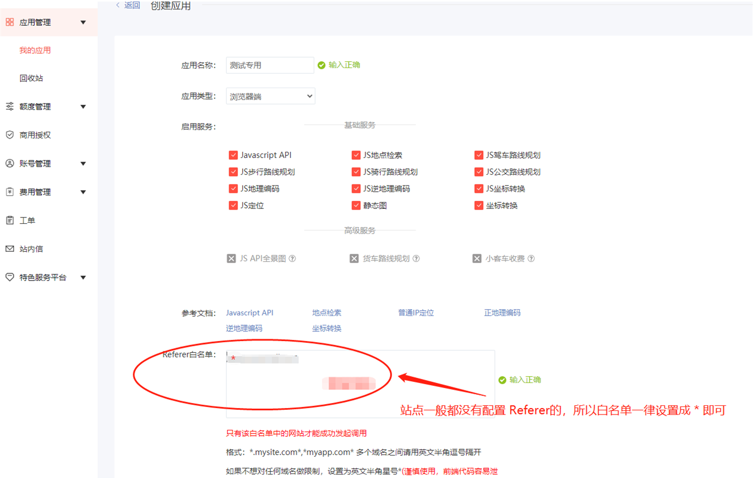The width and height of the screenshot is (753, 478).
Task: Click the 工单 clipboard icon
Action: coord(10,220)
